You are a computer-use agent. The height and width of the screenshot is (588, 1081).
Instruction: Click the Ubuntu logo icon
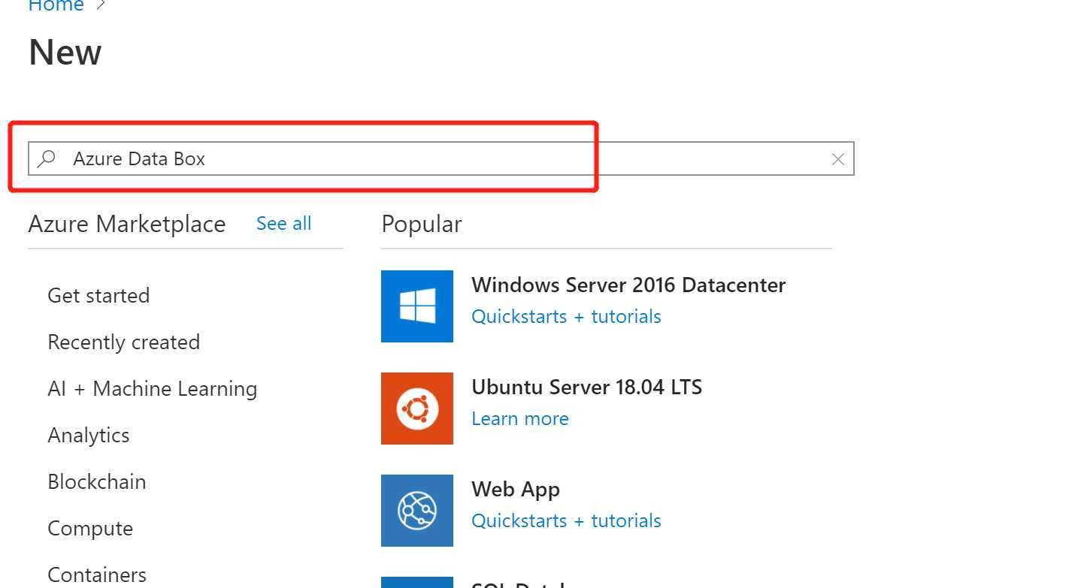pyautogui.click(x=417, y=409)
